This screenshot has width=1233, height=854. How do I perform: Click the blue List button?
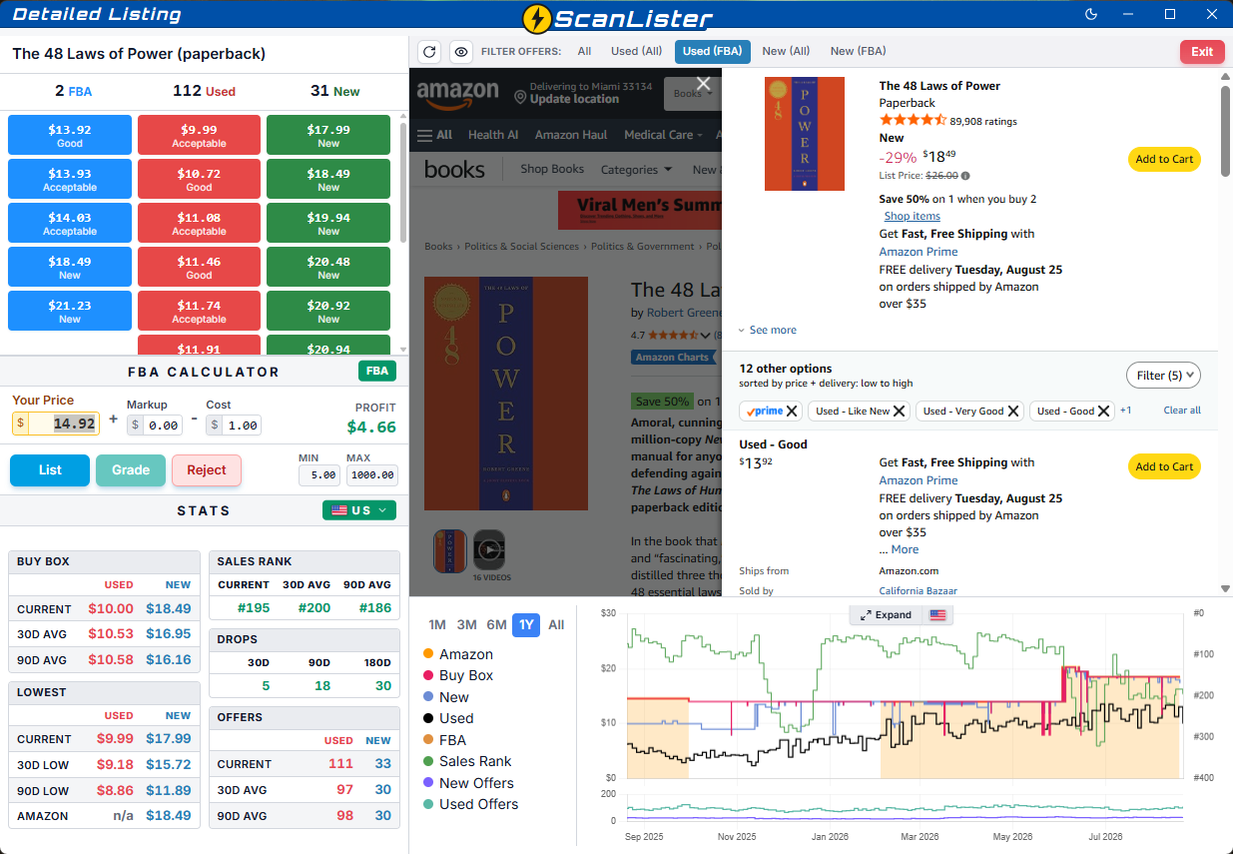[x=50, y=469]
